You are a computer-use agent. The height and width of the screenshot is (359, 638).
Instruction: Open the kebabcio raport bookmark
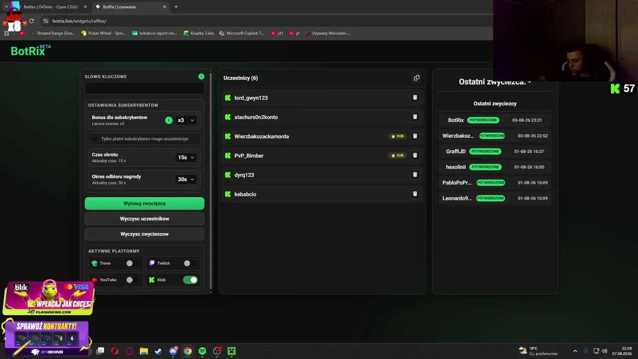(x=155, y=33)
